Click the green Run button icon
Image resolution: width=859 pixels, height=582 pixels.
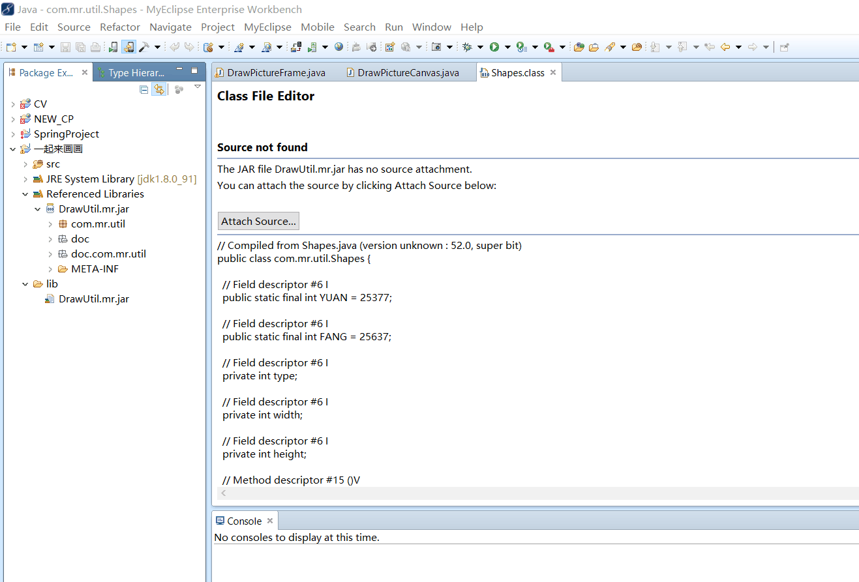(x=494, y=47)
